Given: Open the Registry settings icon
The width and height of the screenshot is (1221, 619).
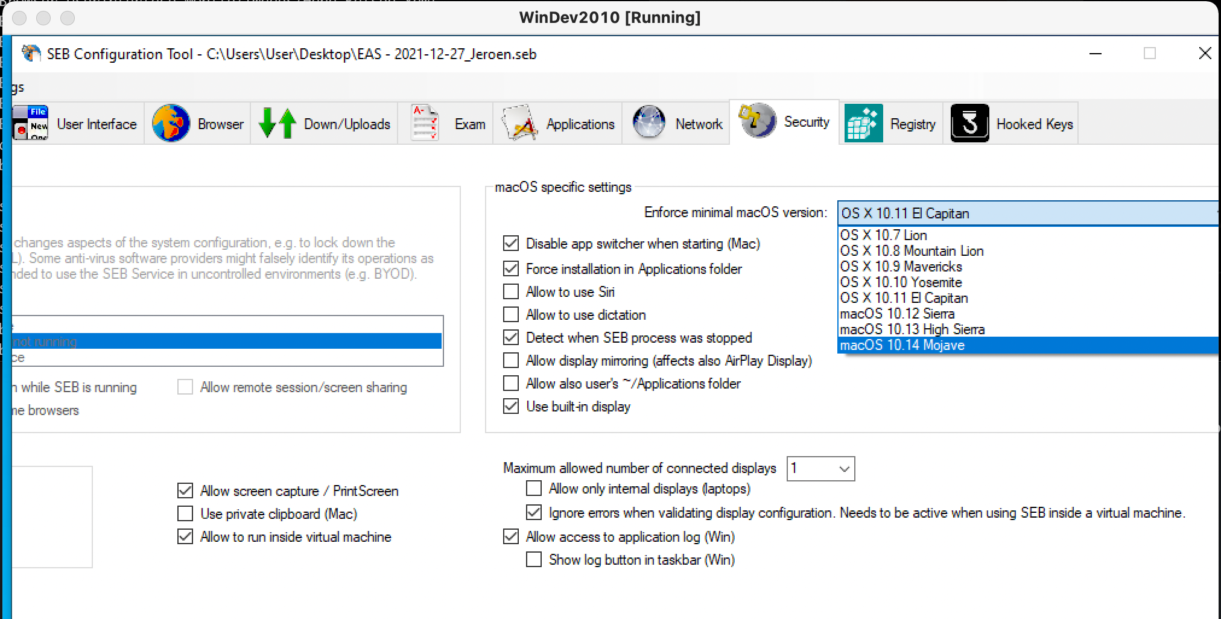Looking at the screenshot, I should coord(863,122).
